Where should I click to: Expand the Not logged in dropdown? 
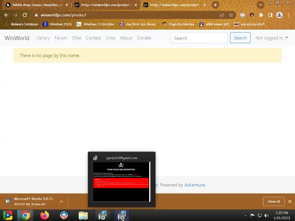272,38
